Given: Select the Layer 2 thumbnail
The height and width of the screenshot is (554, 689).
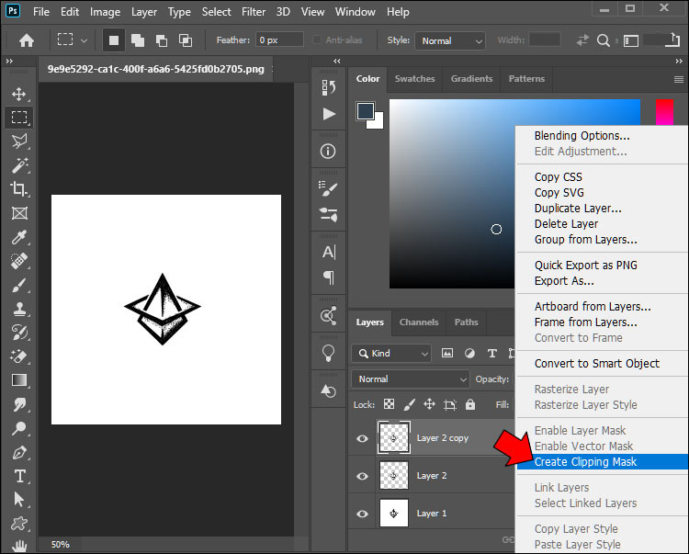Looking at the screenshot, I should (394, 476).
